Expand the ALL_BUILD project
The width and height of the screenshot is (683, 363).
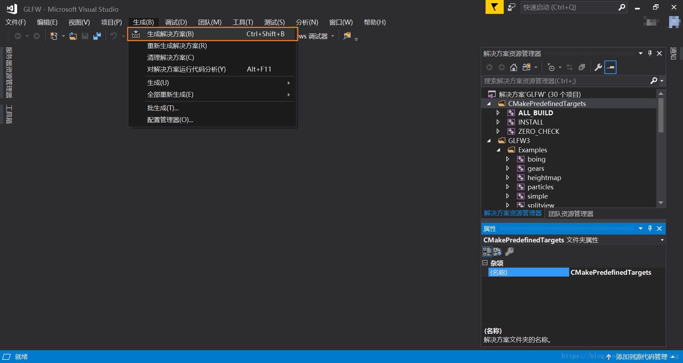pos(498,113)
